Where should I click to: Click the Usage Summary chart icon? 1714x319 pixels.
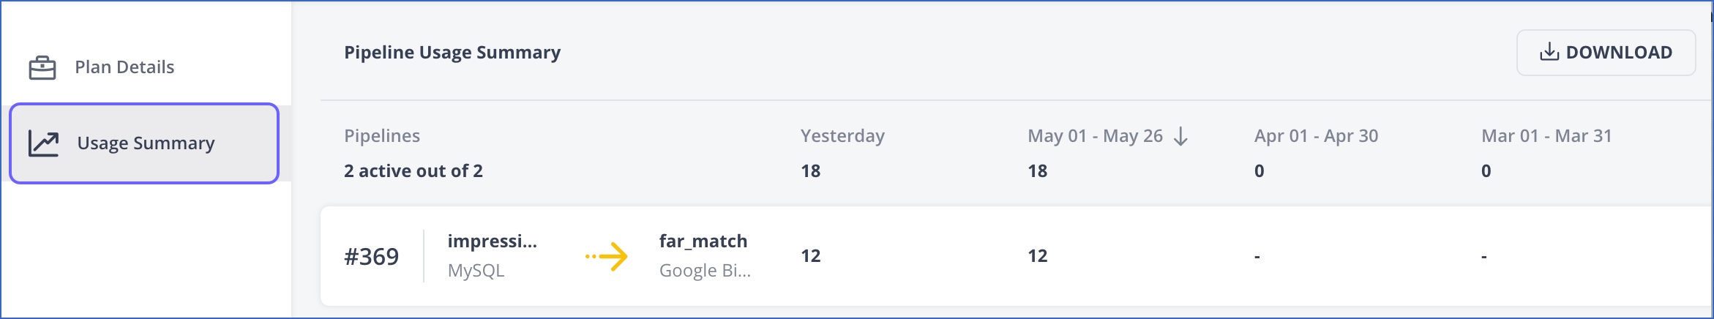point(44,143)
